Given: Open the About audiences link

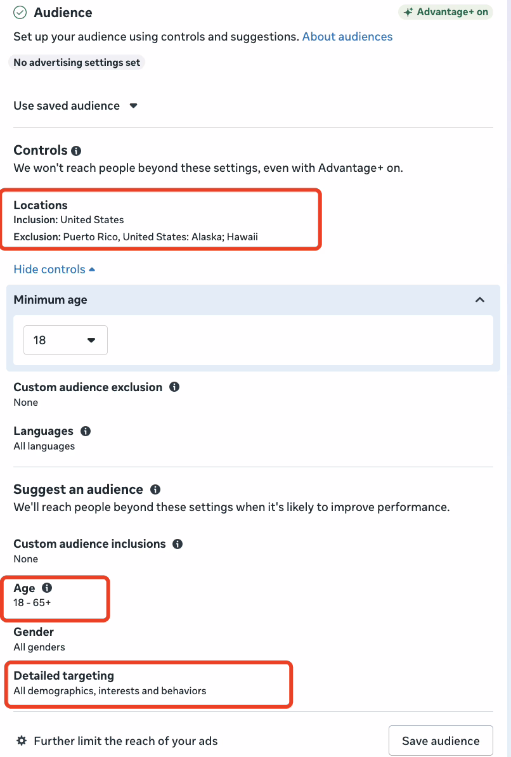Looking at the screenshot, I should coord(347,37).
